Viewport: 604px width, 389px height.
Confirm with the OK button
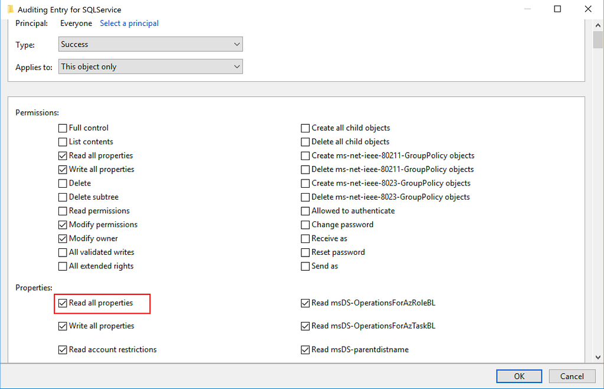point(519,376)
